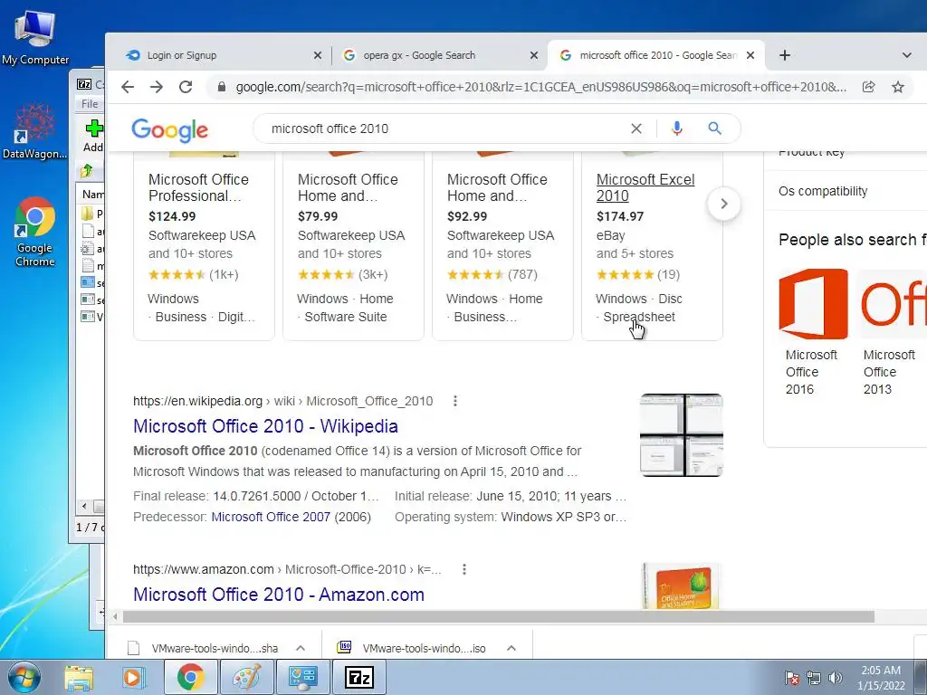Switch to 7-Zip on the taskbar
Image resolution: width=927 pixels, height=695 pixels.
(358, 677)
